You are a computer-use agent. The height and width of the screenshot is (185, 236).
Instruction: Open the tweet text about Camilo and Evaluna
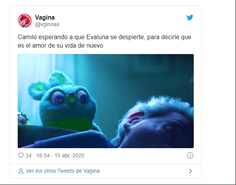[105, 41]
